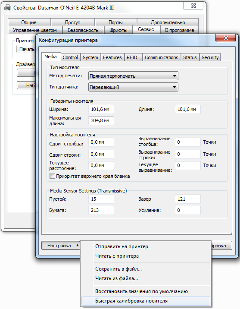Click the partially hidden Справка button
Viewport: 240px width, 309px height.
pos(221,246)
